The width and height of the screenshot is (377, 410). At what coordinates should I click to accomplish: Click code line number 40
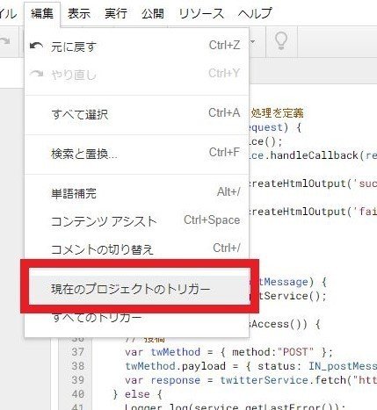tap(77, 394)
